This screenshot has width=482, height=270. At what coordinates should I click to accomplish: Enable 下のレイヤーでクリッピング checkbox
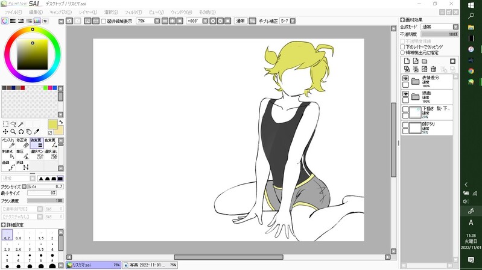pyautogui.click(x=402, y=47)
